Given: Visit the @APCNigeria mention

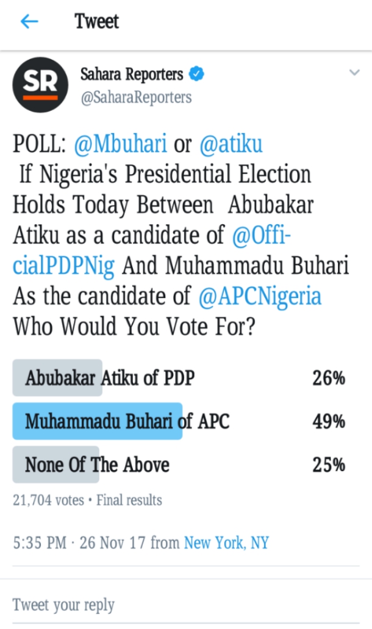Looking at the screenshot, I should click(x=260, y=297).
